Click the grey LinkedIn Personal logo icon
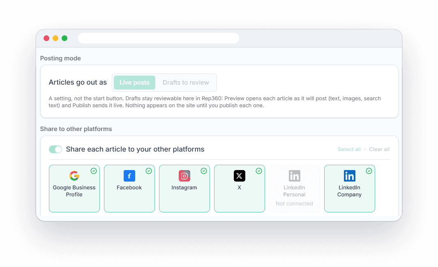 pos(295,176)
